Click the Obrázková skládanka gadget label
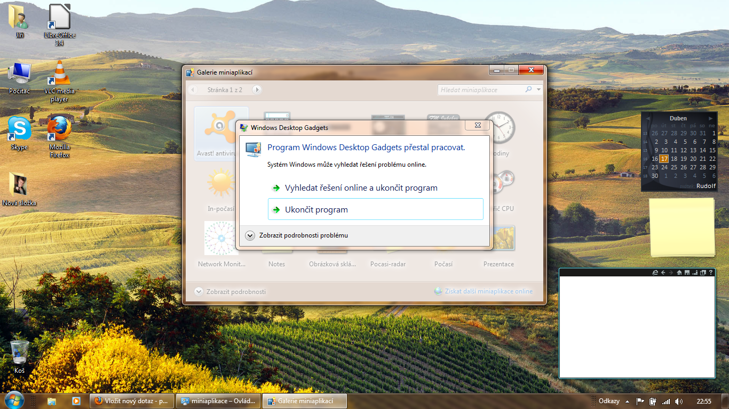This screenshot has height=409, width=729. pyautogui.click(x=332, y=264)
